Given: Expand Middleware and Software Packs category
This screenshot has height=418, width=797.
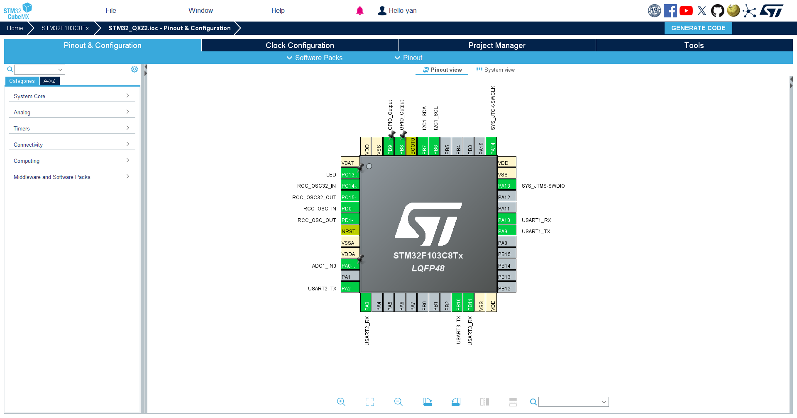Looking at the screenshot, I should 72,177.
